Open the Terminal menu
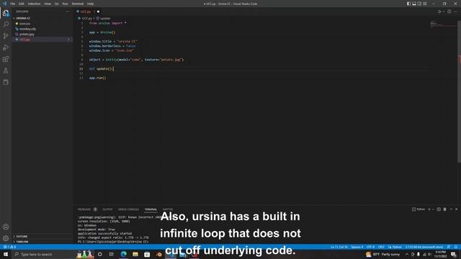Viewport: 461px width, 259px height. (x=78, y=4)
